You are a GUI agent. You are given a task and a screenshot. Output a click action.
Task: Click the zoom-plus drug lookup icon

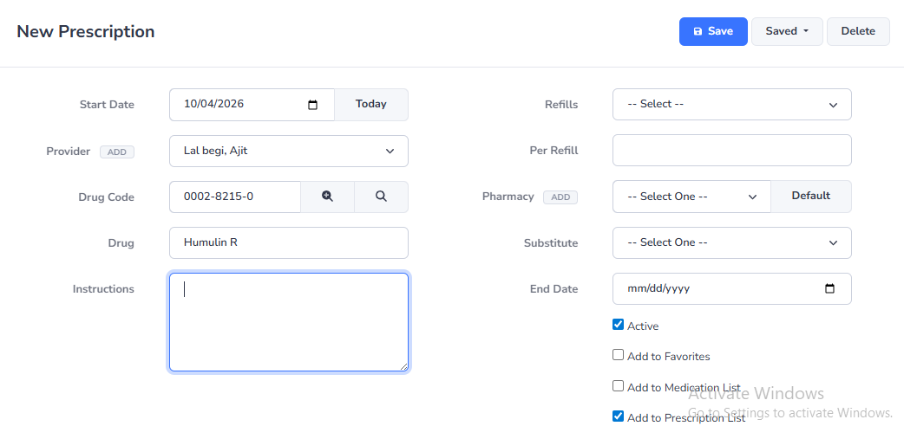(327, 197)
